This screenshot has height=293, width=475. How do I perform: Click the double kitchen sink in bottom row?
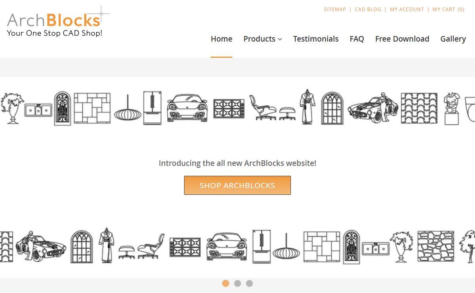point(376,248)
